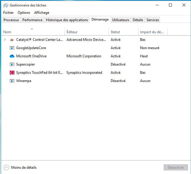This screenshot has width=191, height=174.
Task: Close the Task Manager window
Action: tap(184, 5)
